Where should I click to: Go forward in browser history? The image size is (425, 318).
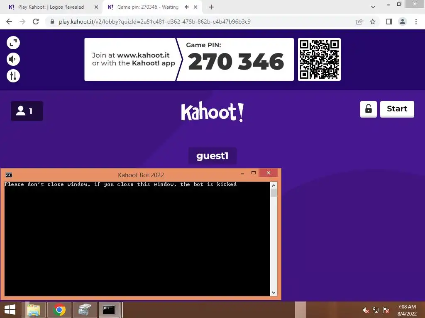22,22
